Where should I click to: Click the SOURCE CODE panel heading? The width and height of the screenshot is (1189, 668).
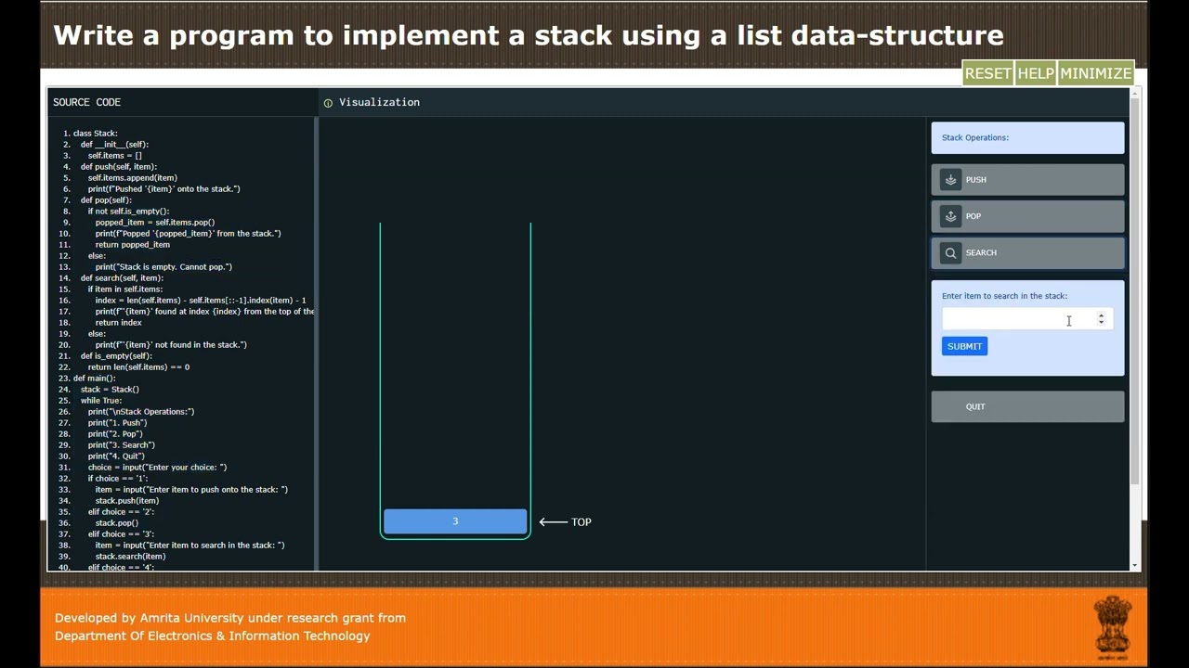point(86,102)
